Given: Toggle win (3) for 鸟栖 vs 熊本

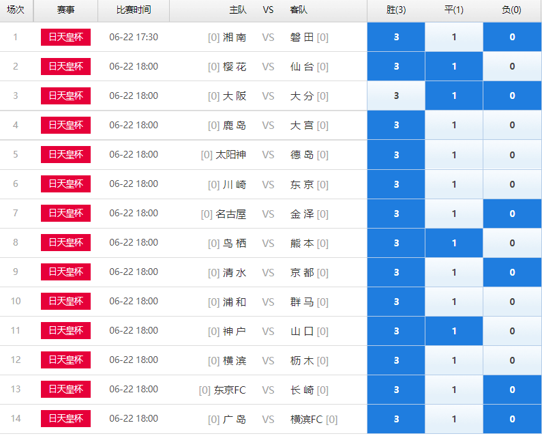Looking at the screenshot, I should click(x=396, y=243).
